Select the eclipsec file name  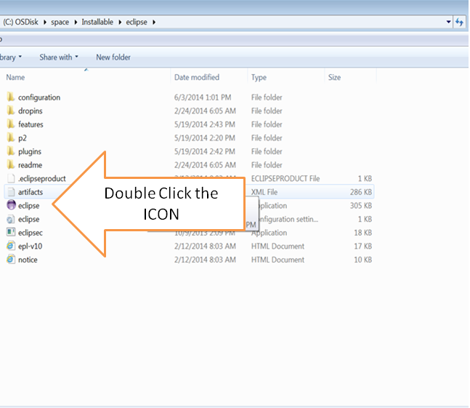pyautogui.click(x=31, y=233)
